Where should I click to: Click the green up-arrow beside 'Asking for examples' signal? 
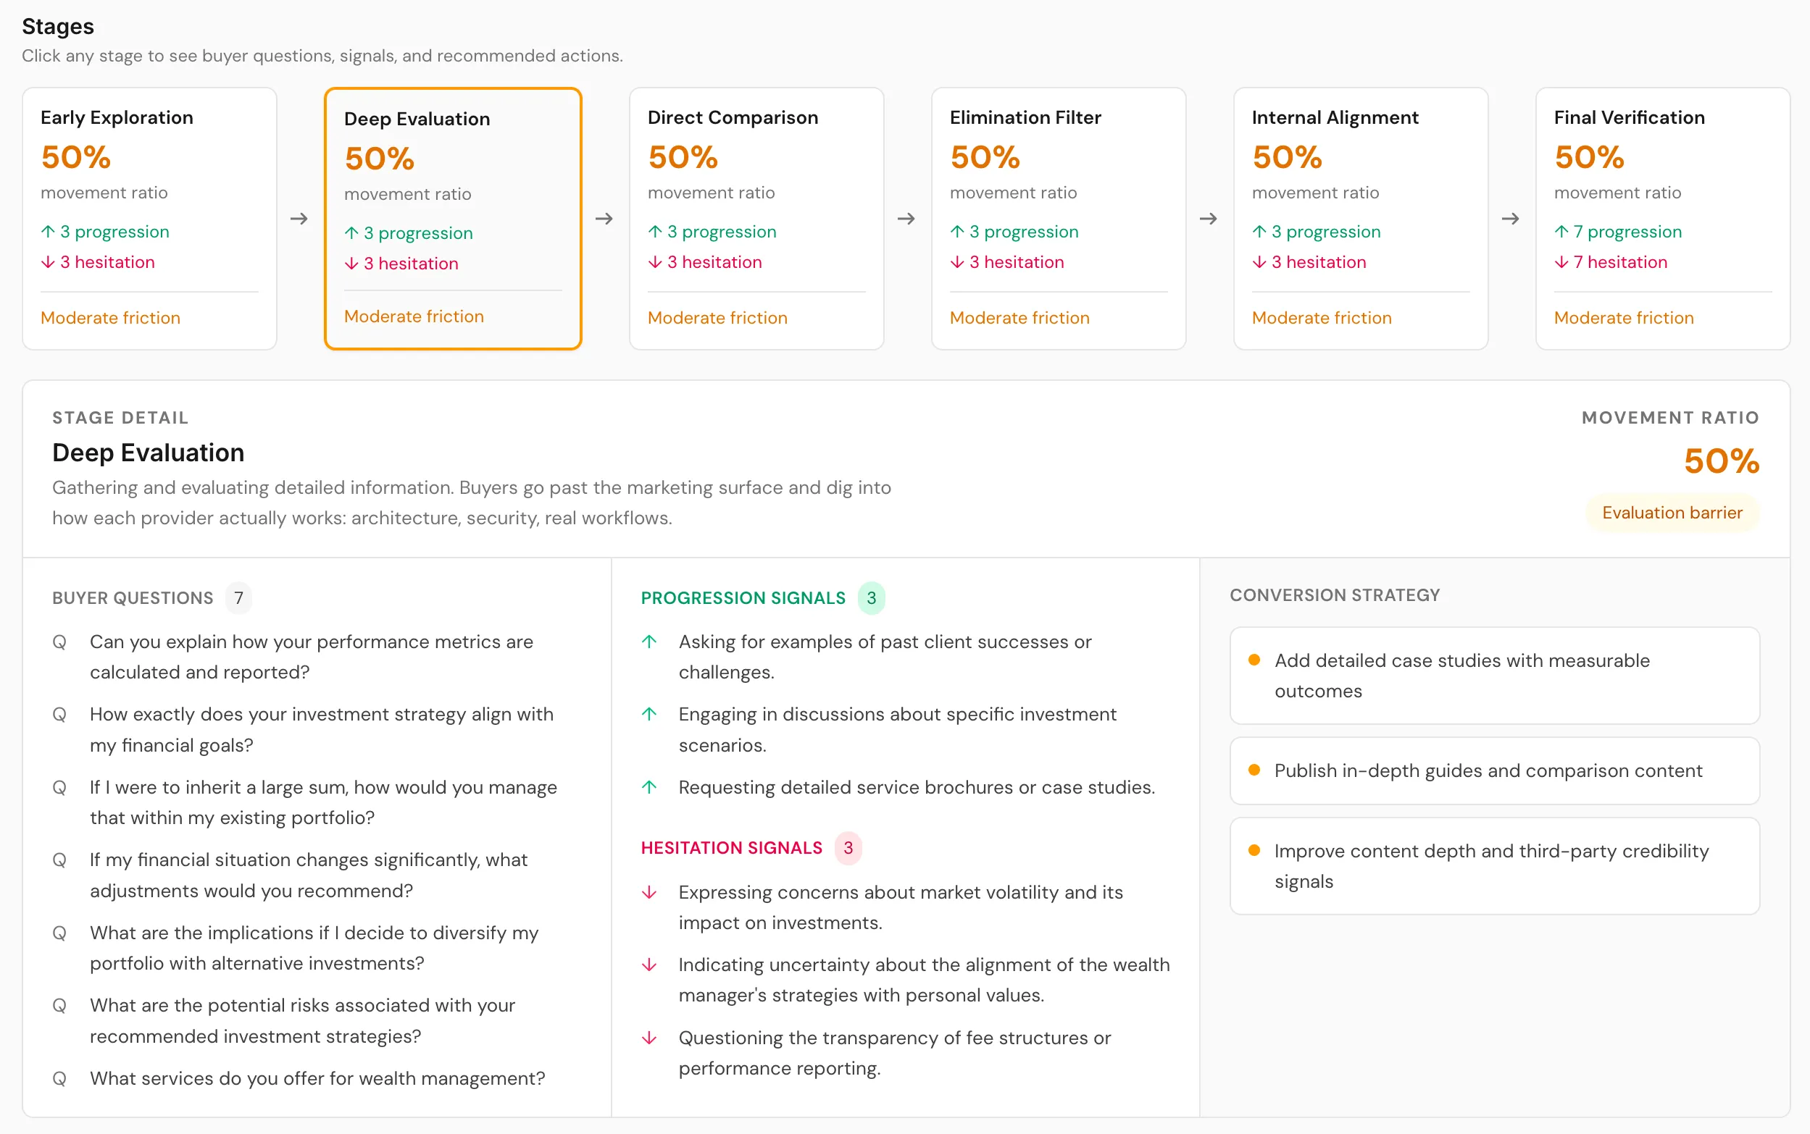pyautogui.click(x=650, y=642)
